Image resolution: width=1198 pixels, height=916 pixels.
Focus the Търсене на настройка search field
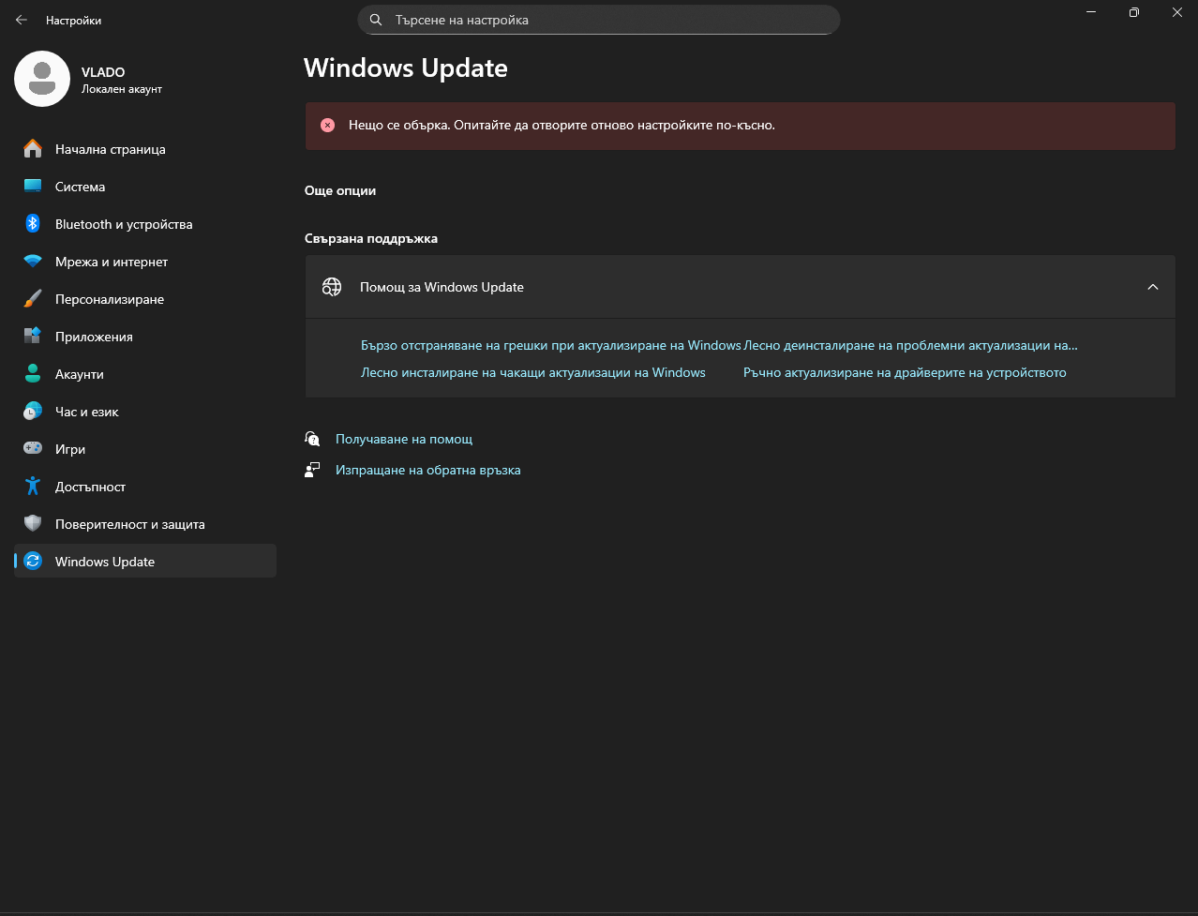pyautogui.click(x=599, y=20)
